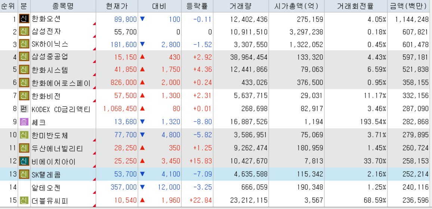
Task: Click the 신 badge next to 더블유씨피
Action: (x=24, y=200)
